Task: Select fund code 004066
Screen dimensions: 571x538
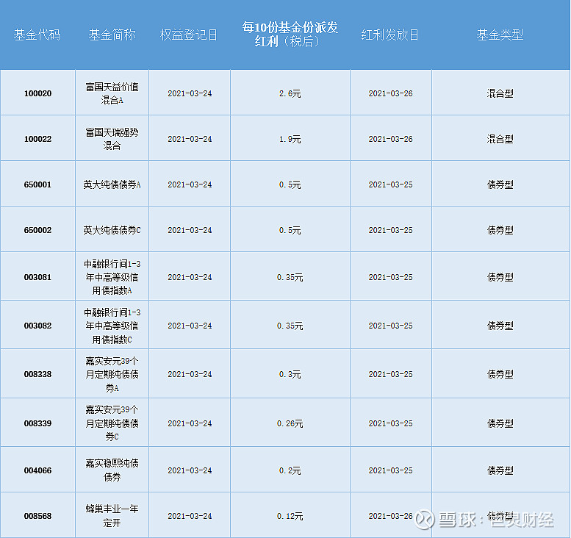Action: [38, 470]
